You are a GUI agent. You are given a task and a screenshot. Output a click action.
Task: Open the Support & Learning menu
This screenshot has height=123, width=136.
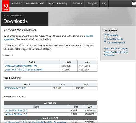(58, 4)
